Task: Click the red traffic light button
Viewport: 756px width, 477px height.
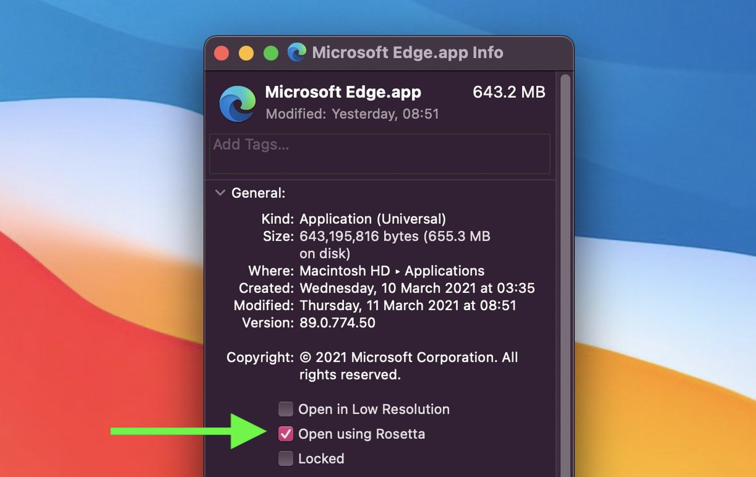Action: click(221, 52)
